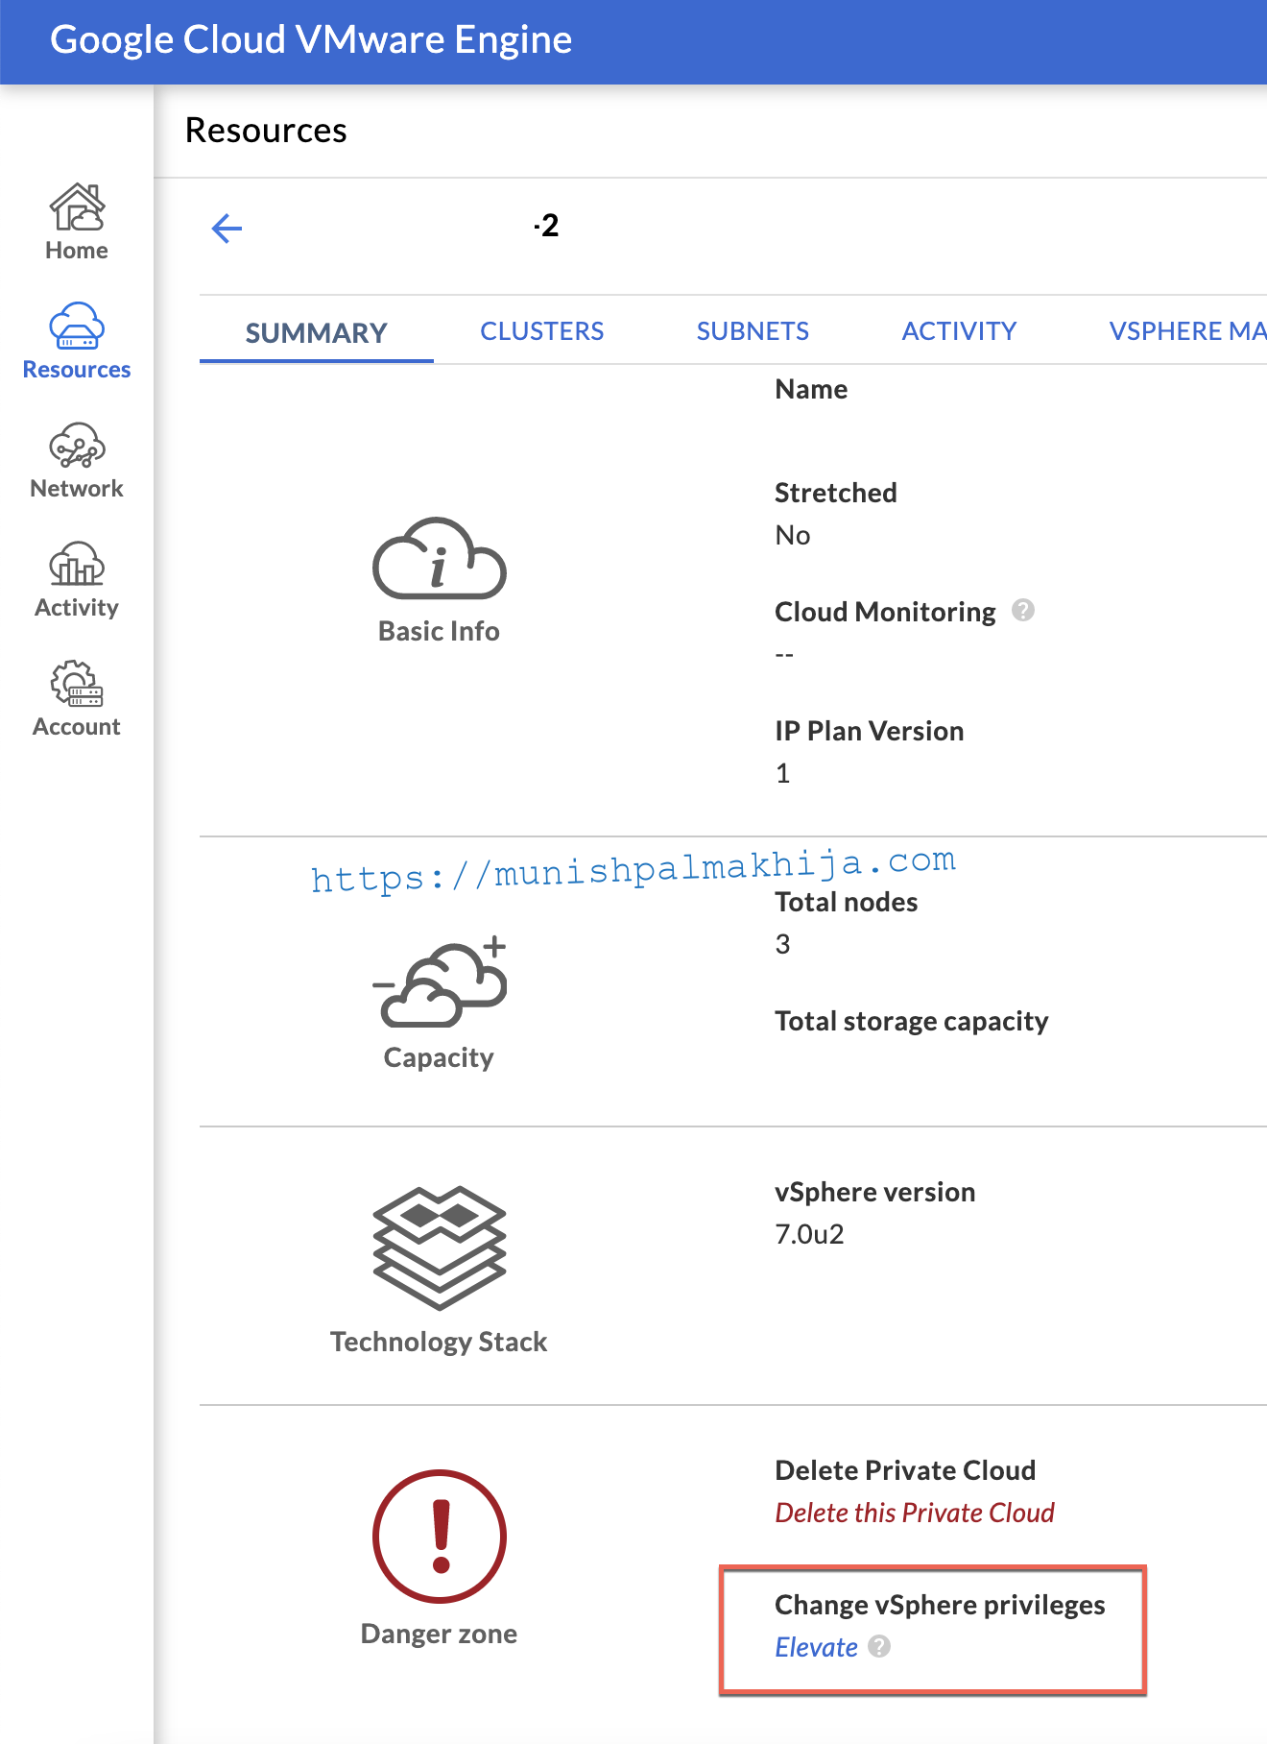Click the Stretched value No
Screen dimensions: 1267x1744
(793, 535)
